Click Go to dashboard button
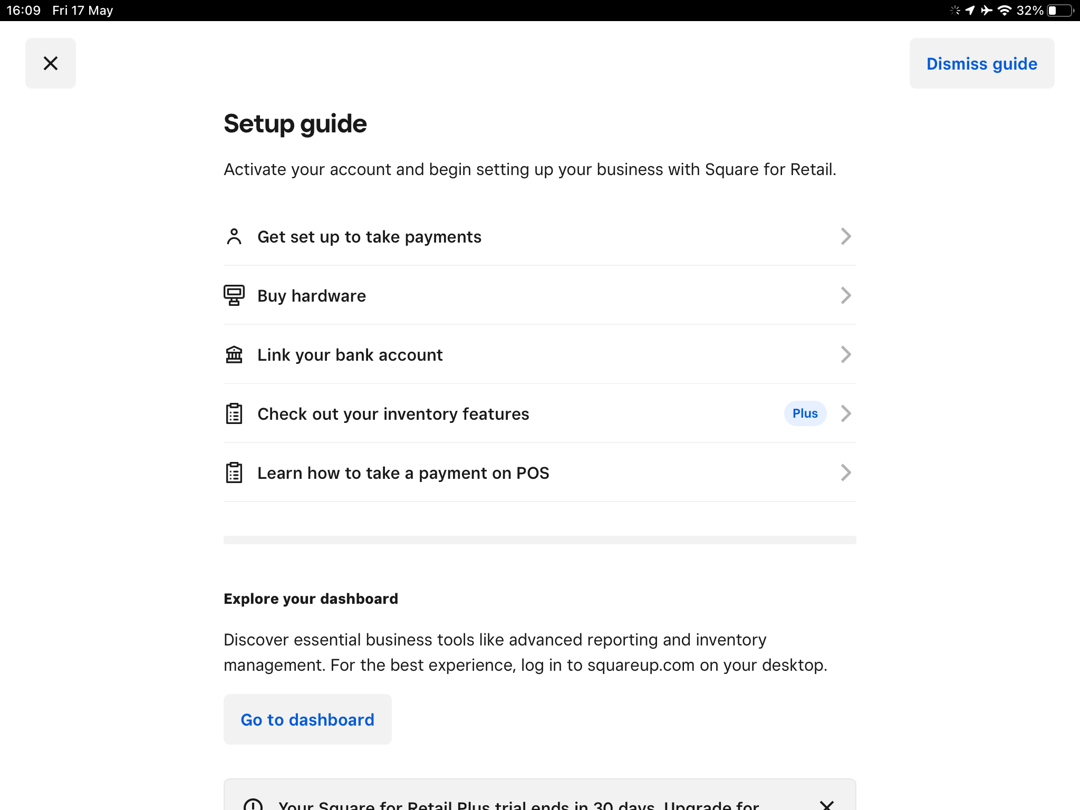 coord(307,720)
